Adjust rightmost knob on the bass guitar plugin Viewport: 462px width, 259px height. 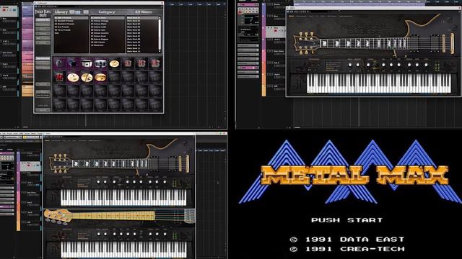coord(165,234)
